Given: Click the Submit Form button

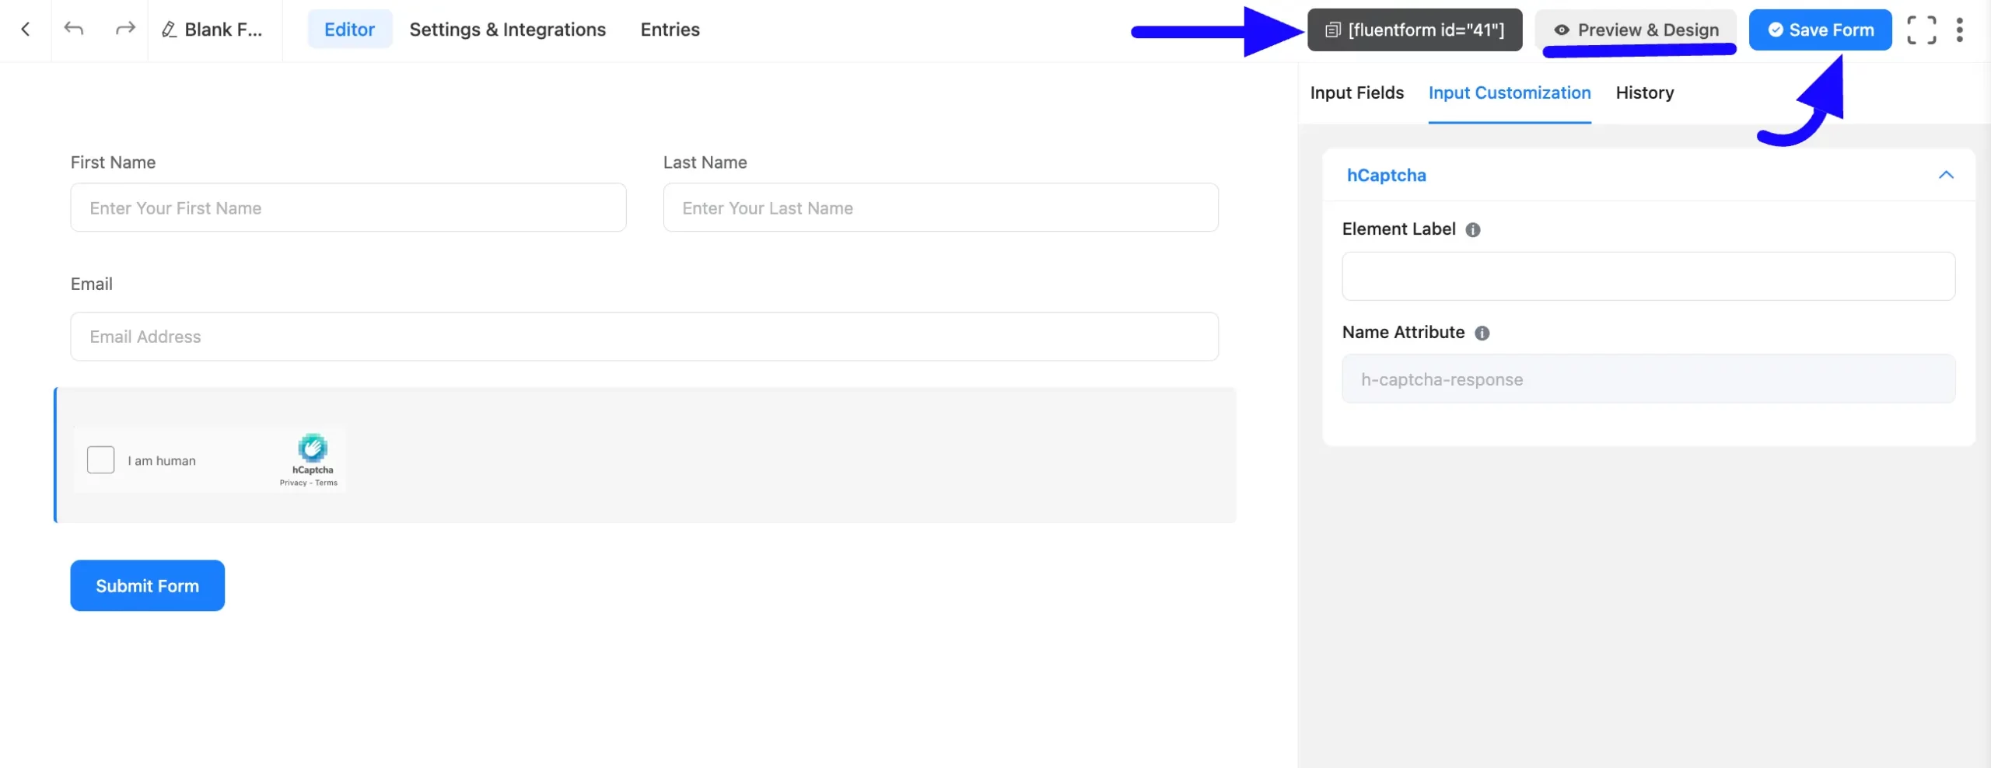Looking at the screenshot, I should coord(147,585).
